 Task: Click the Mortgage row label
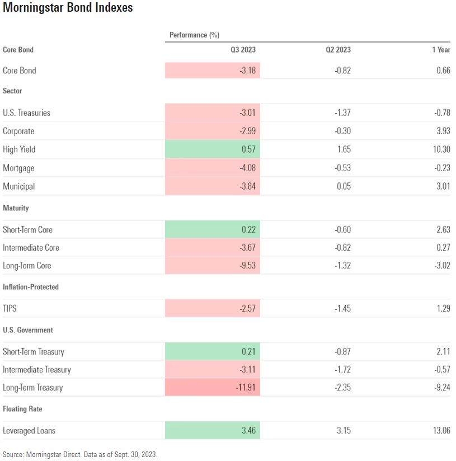pyautogui.click(x=18, y=168)
